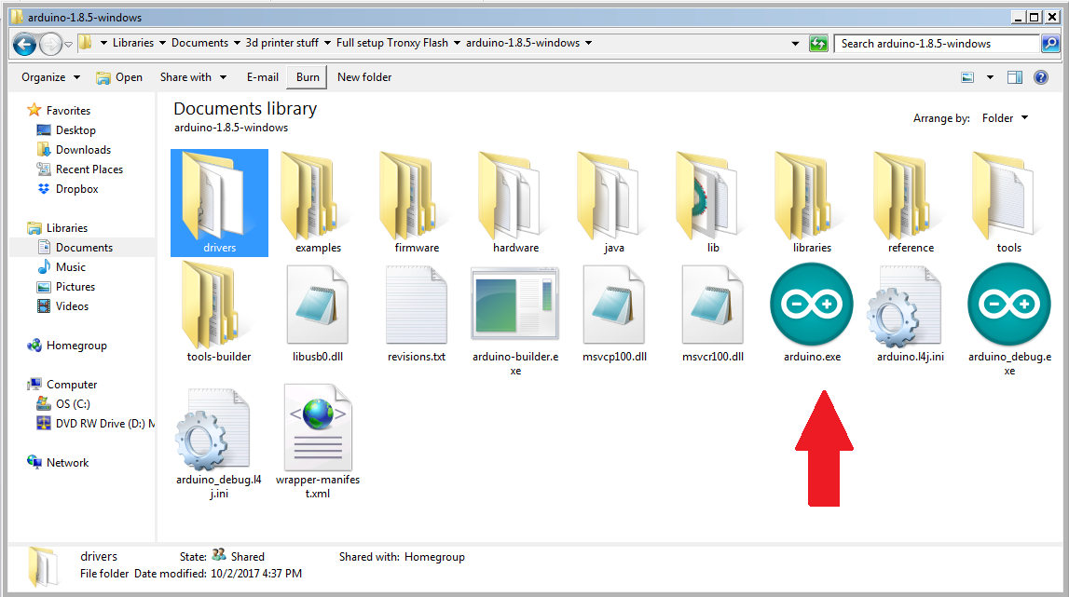Open the Share with dropdown

(193, 77)
